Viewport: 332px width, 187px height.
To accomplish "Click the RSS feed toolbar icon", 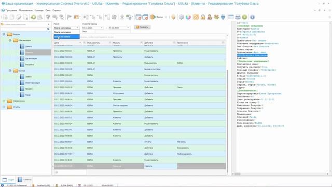I will (196, 17).
